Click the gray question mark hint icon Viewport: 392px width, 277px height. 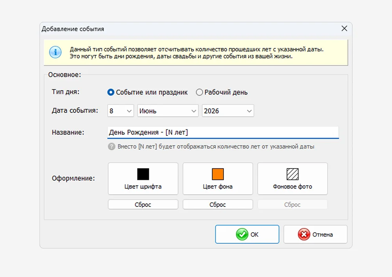pyautogui.click(x=111, y=147)
